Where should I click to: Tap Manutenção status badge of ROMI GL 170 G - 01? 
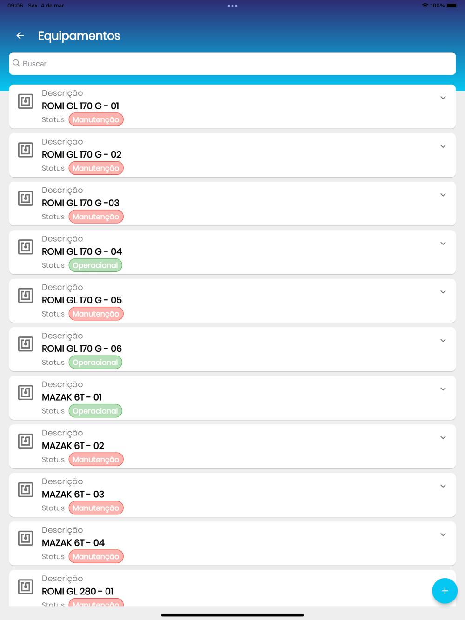coord(96,120)
